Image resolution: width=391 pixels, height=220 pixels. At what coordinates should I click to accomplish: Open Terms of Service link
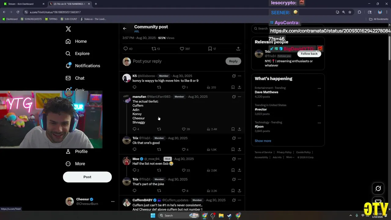click(263, 152)
